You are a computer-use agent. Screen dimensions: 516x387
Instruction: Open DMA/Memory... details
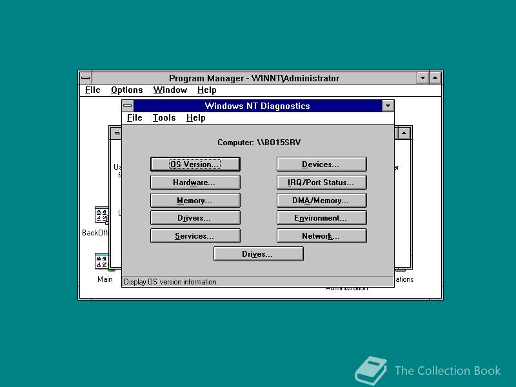[321, 201]
